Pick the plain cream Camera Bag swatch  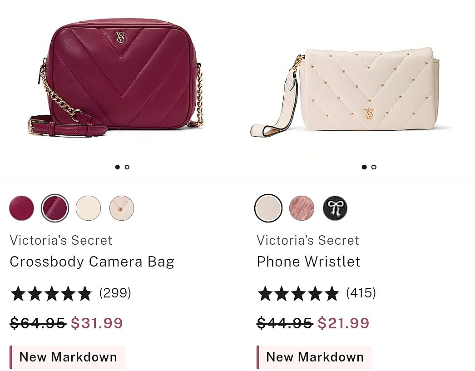[88, 208]
